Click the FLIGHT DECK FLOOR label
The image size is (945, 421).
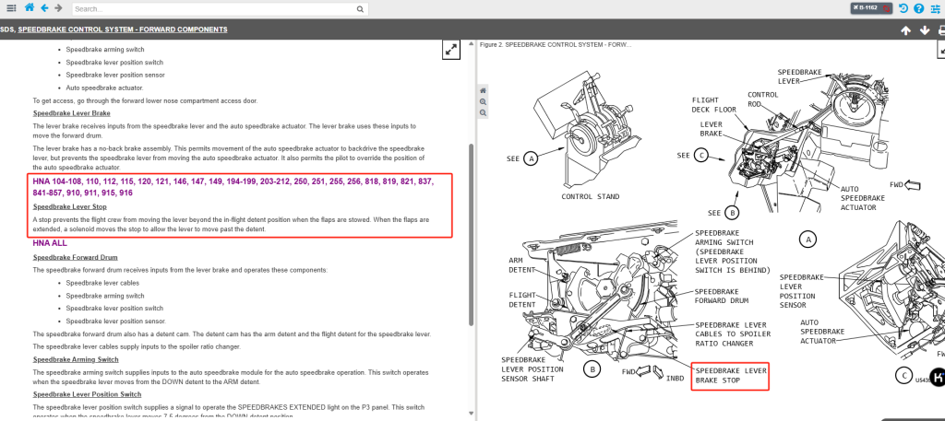[x=714, y=105]
